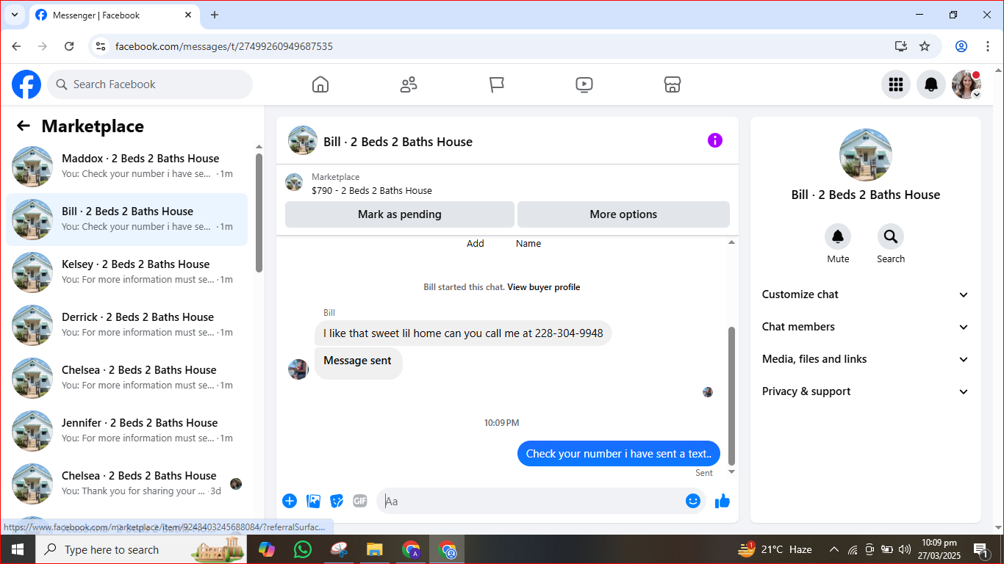Expand Media, files and links section
1004x564 pixels.
click(866, 359)
